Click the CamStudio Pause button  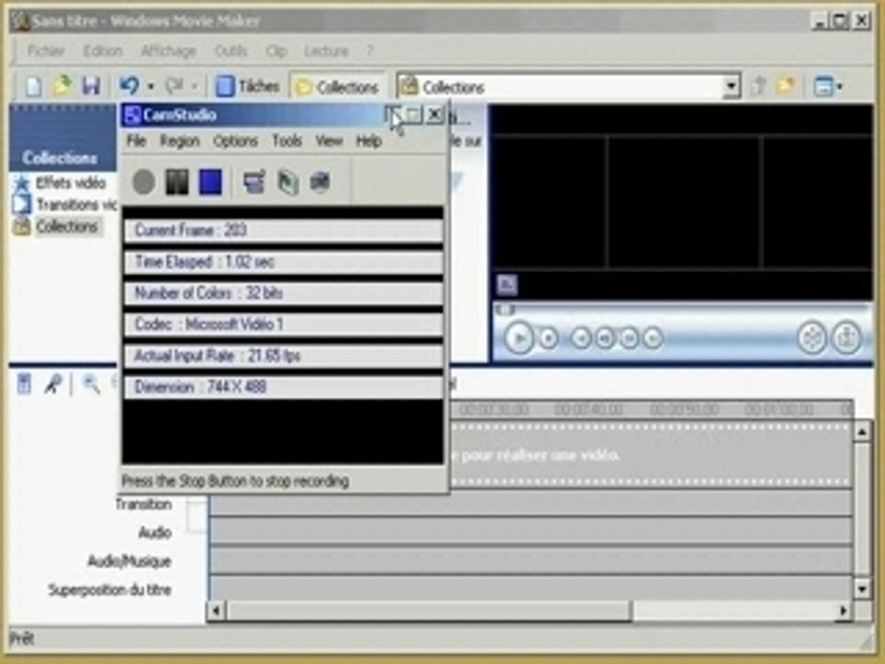[177, 182]
